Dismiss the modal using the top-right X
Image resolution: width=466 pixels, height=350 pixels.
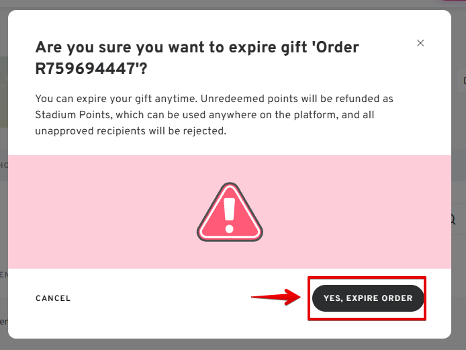pyautogui.click(x=420, y=43)
